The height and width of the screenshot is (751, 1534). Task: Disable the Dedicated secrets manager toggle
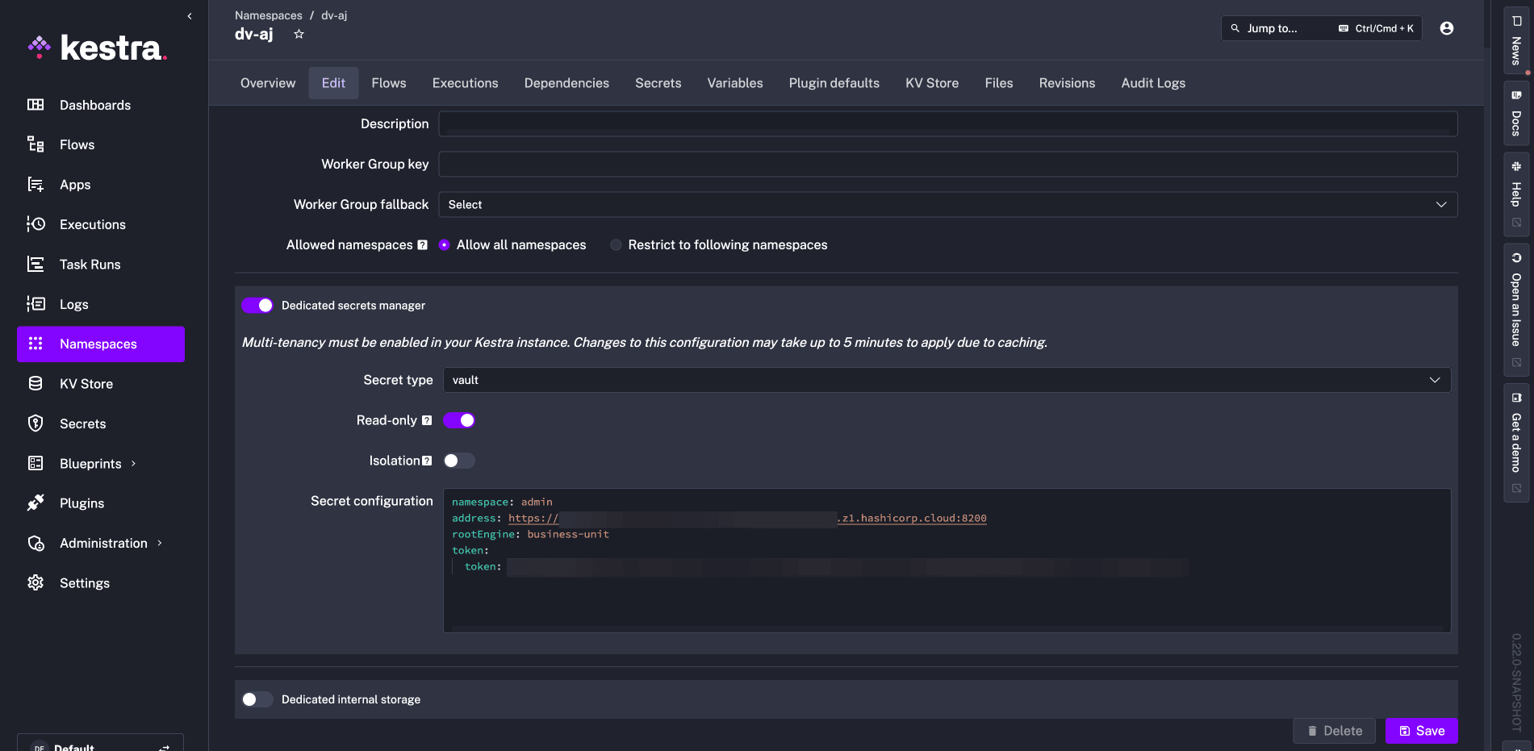[x=257, y=306]
